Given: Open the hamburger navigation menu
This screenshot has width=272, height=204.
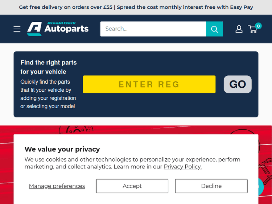Looking at the screenshot, I should tap(17, 29).
